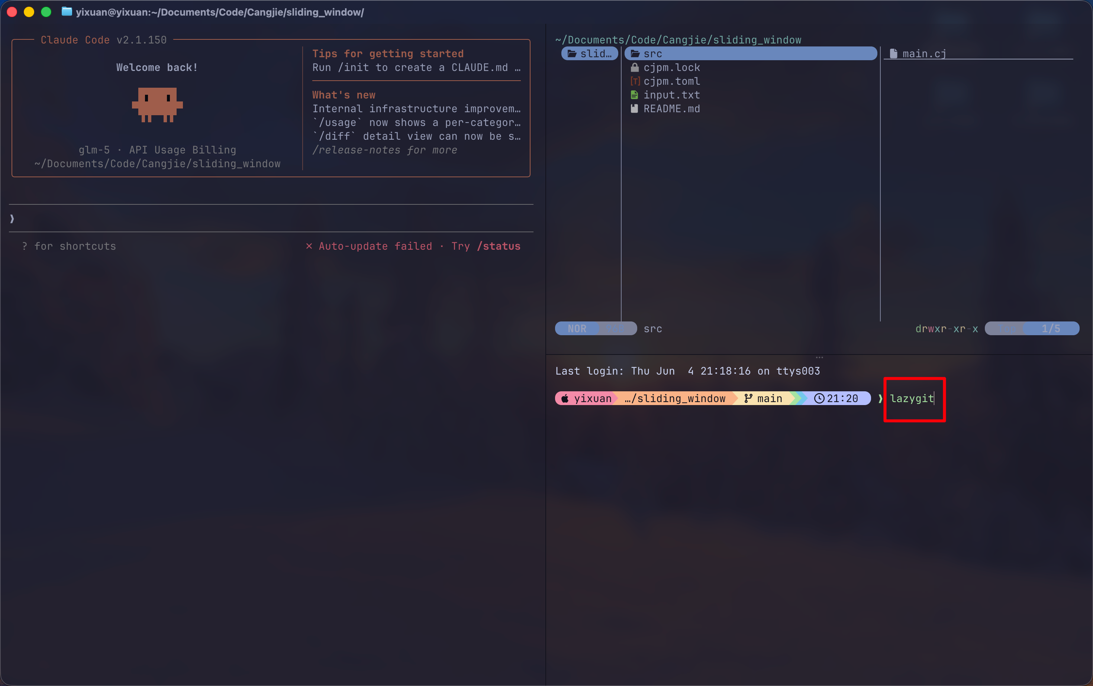
Task: Click the path header ~/Documents/Code/Cangjie/sliding_window
Action: tap(678, 40)
